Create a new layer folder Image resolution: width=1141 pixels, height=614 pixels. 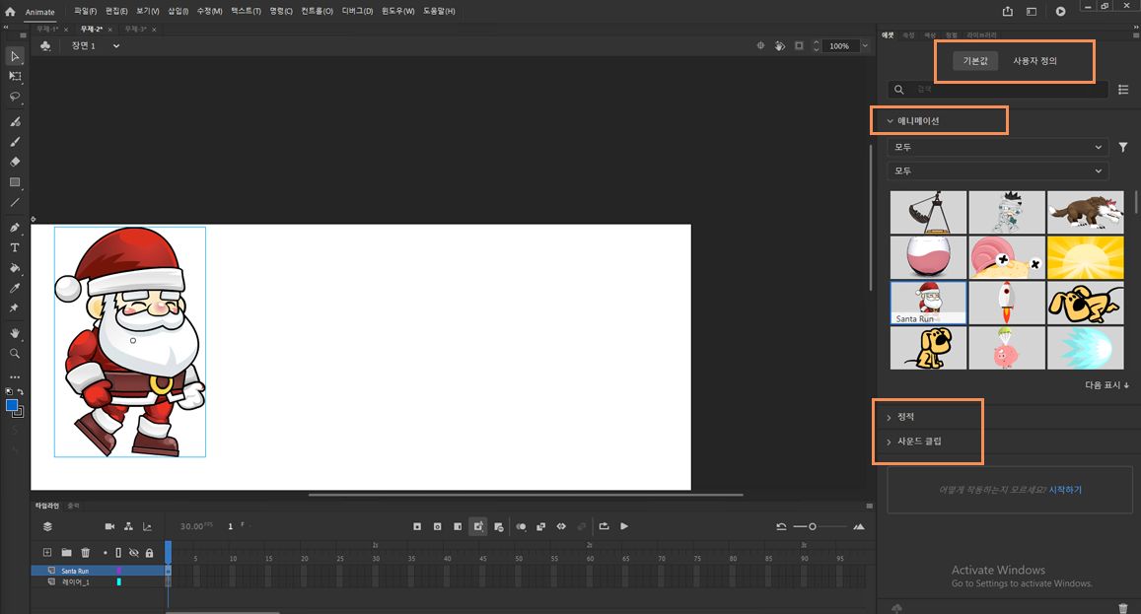66,553
